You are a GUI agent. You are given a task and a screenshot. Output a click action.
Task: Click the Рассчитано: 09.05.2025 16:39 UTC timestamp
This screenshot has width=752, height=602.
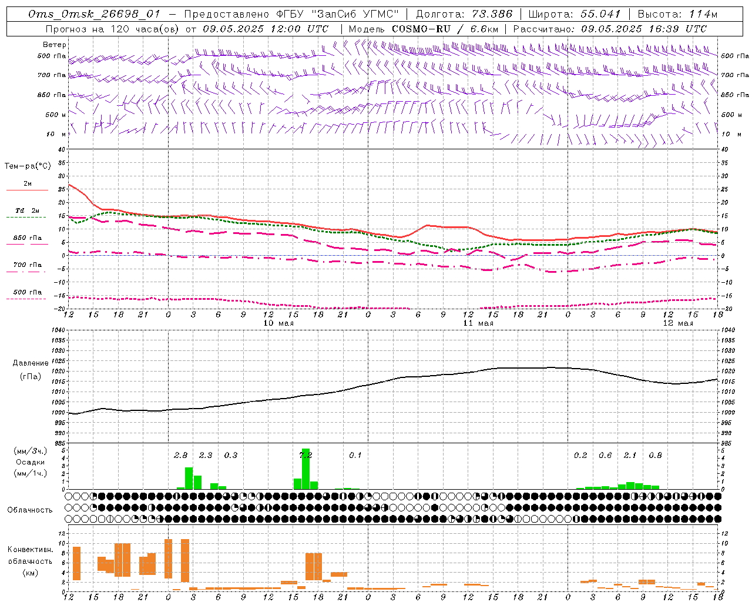(x=610, y=29)
